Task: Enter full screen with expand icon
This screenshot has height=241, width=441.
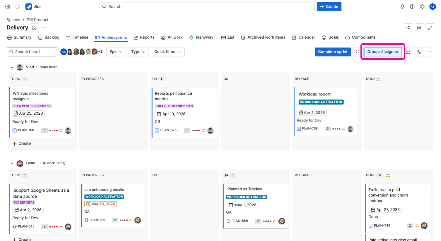Action: 430,28
